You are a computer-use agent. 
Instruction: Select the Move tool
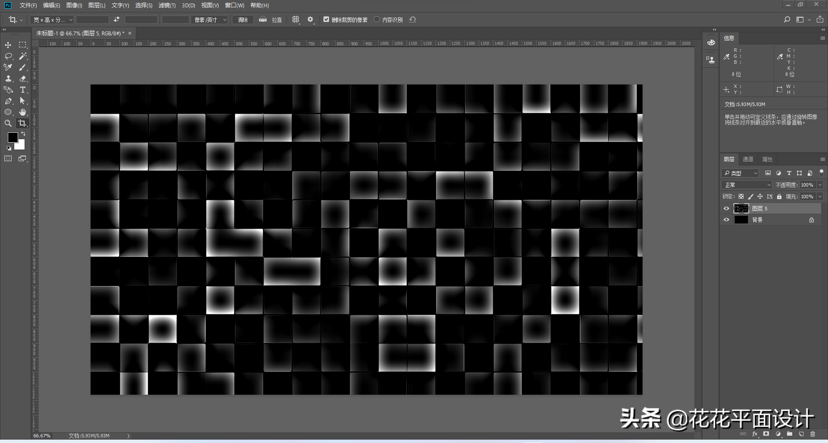[x=8, y=45]
